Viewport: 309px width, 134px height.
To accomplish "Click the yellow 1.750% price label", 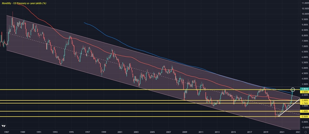I will [305, 103].
